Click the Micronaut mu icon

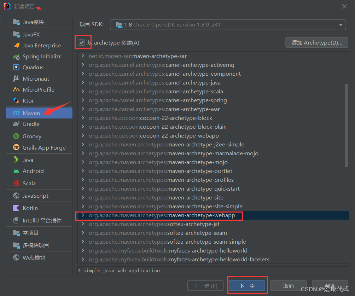pos(16,79)
